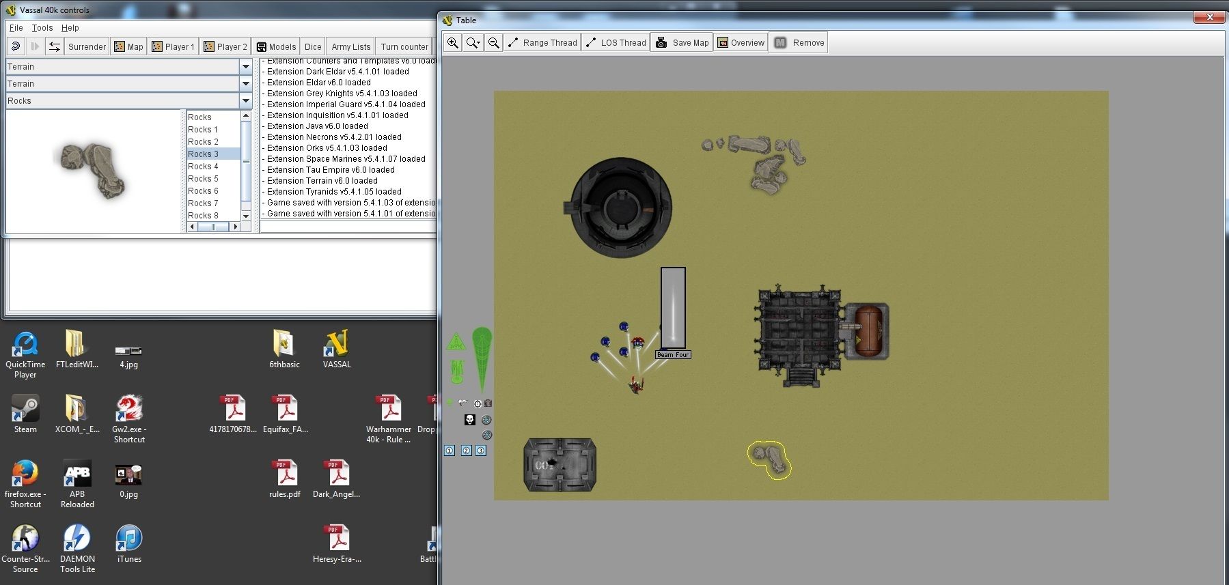Open the Steam desktop shortcut
Image resolution: width=1229 pixels, height=585 pixels.
25,414
